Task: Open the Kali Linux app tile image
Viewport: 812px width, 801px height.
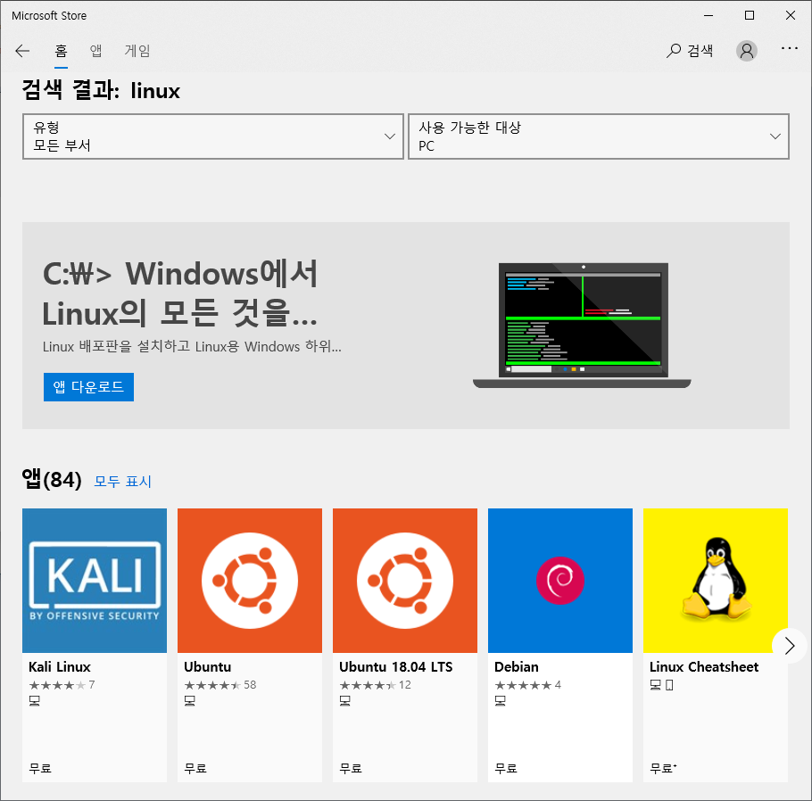Action: 95,581
